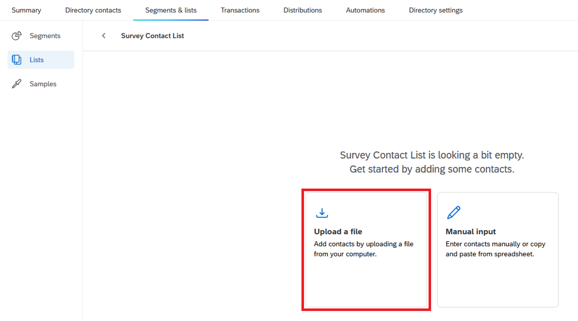The image size is (578, 321).
Task: Open the Directory settings tab
Action: [x=436, y=10]
